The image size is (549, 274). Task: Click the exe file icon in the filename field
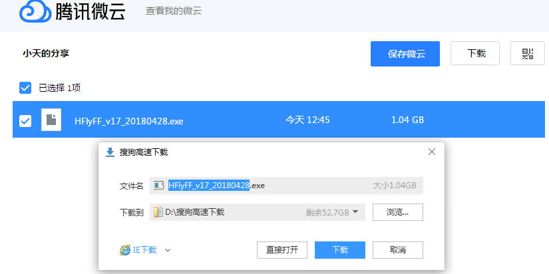(158, 186)
